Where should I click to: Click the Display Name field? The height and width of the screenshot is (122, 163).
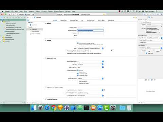click(x=90, y=28)
